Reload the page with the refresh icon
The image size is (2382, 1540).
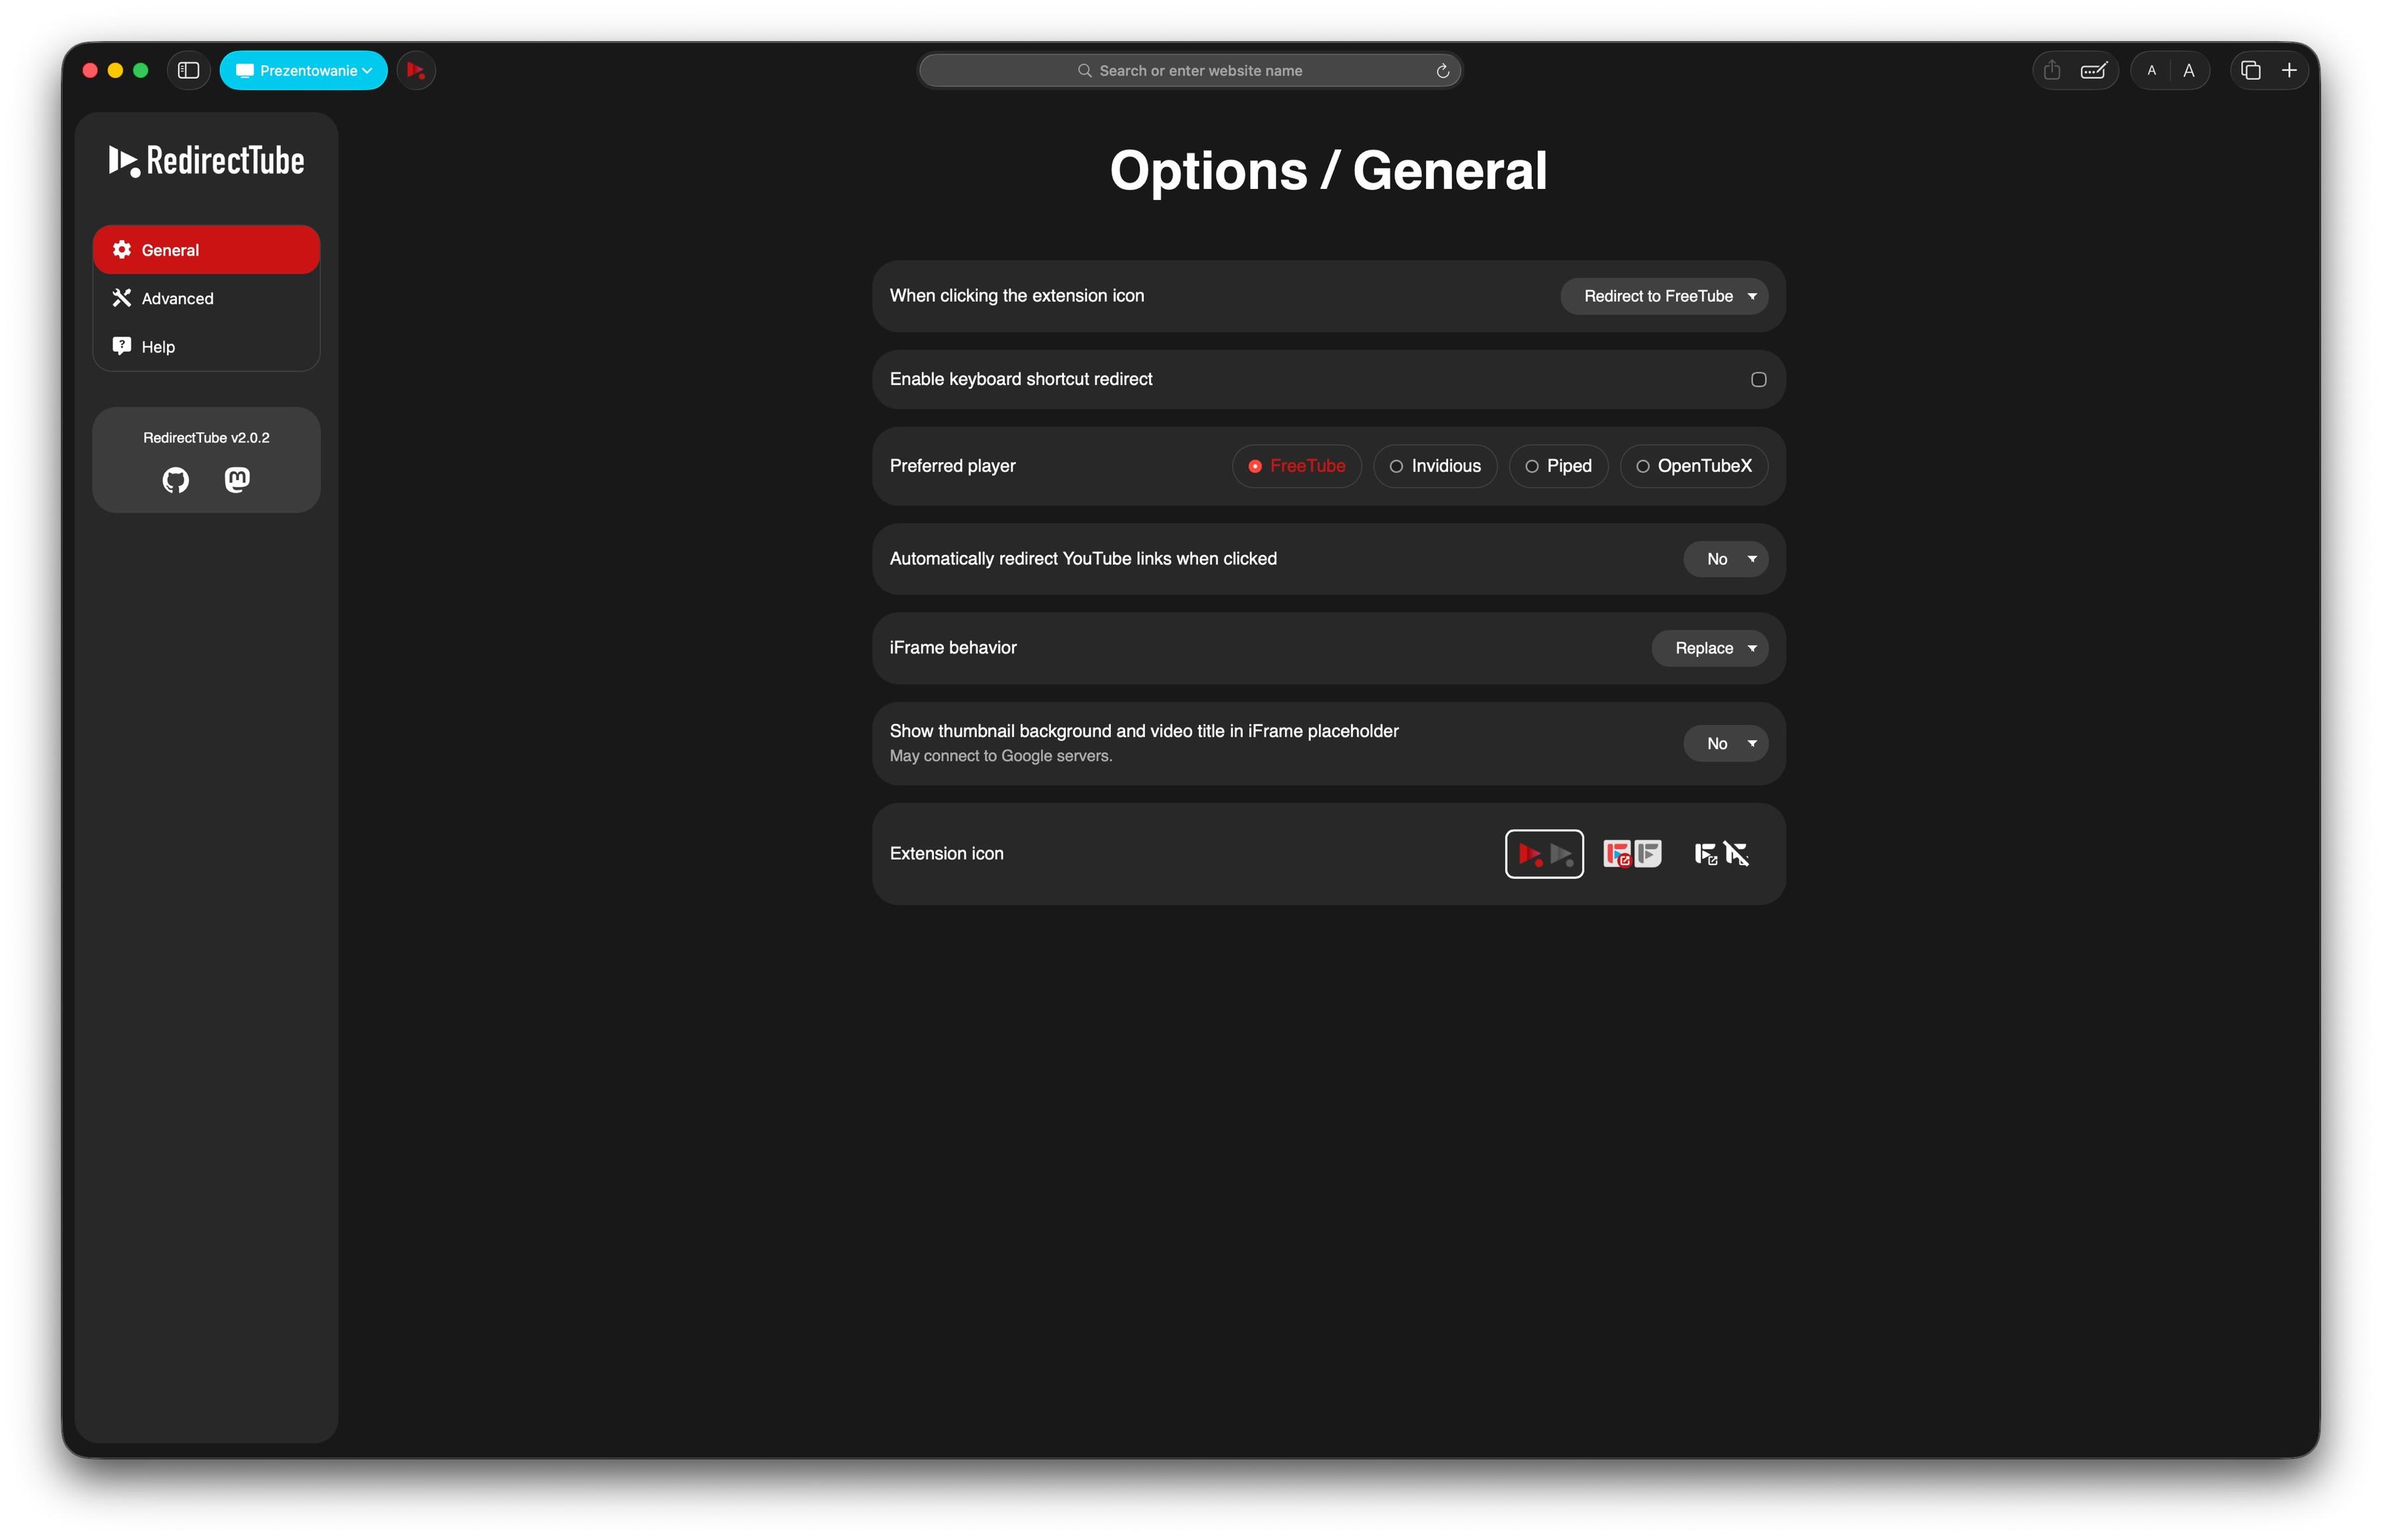[1441, 71]
